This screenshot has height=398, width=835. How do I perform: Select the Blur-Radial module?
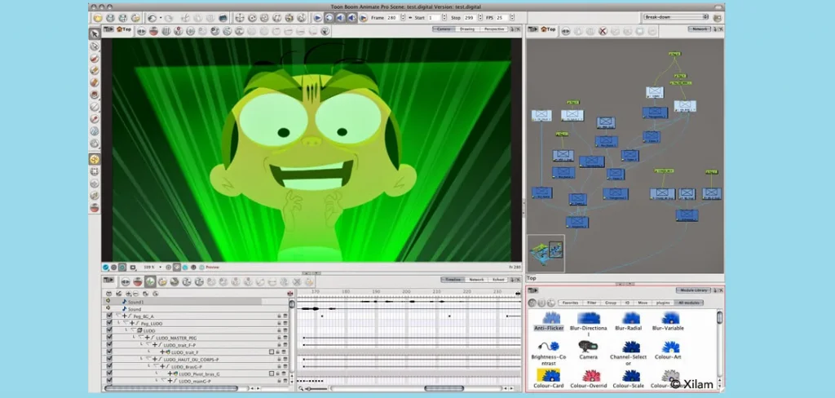pos(629,322)
